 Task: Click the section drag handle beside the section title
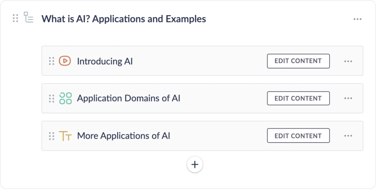coord(15,18)
